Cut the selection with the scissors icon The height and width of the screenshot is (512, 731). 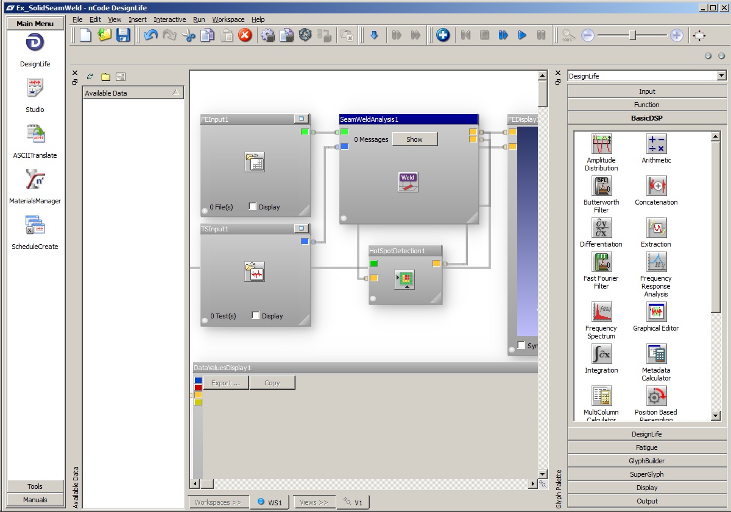point(189,35)
